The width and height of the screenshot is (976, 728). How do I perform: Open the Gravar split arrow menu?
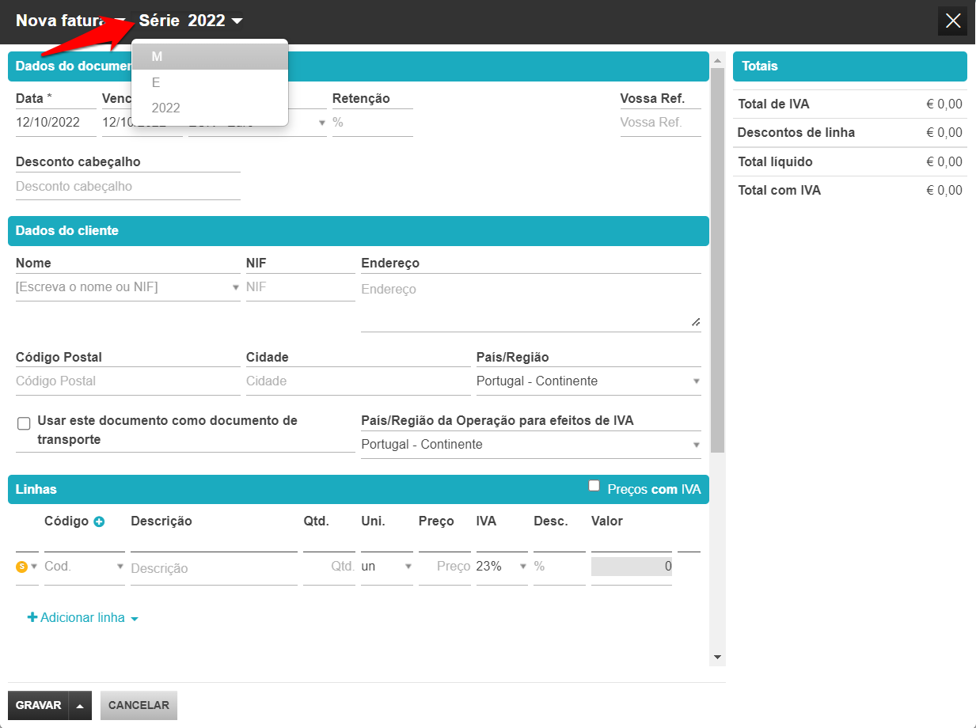80,705
